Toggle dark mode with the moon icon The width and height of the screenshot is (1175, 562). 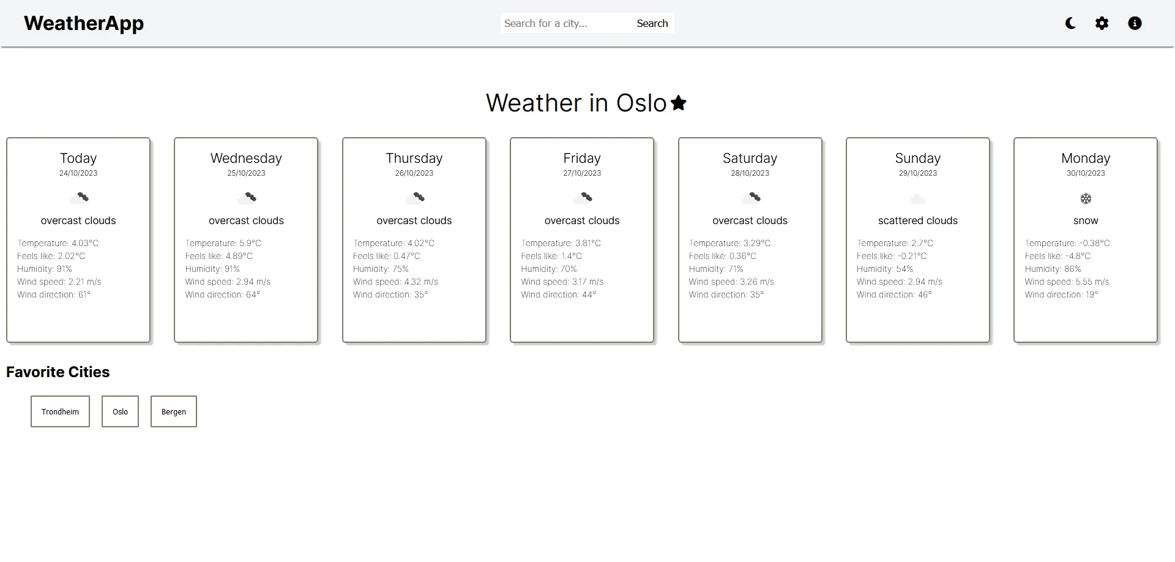(1070, 23)
